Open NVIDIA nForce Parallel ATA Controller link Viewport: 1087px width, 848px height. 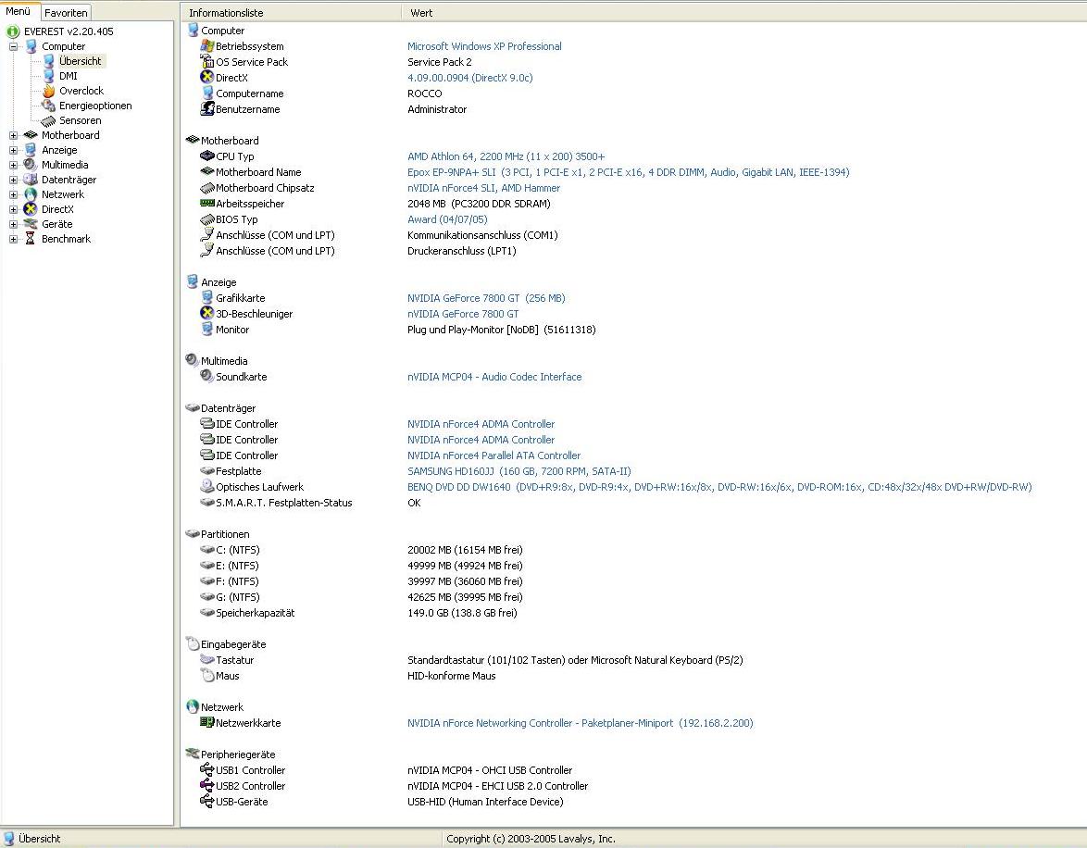click(494, 455)
